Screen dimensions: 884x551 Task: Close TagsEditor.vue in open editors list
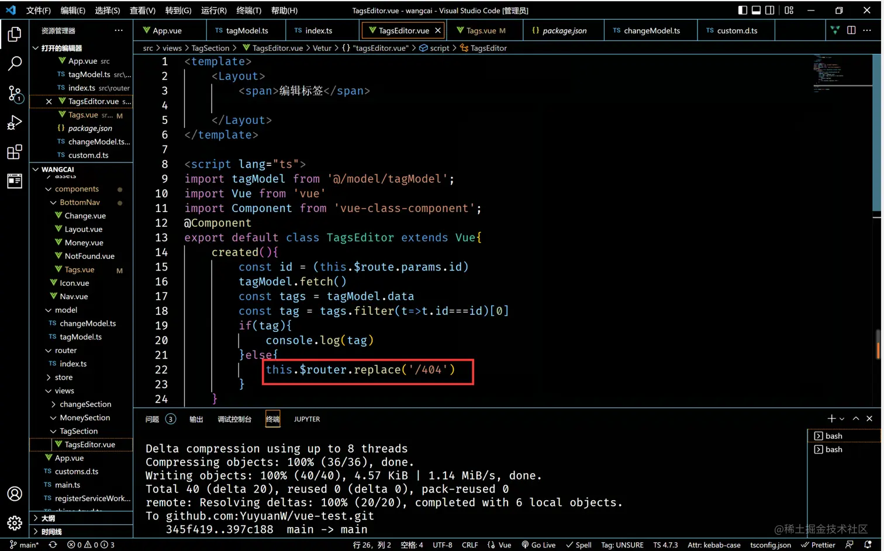tap(49, 102)
